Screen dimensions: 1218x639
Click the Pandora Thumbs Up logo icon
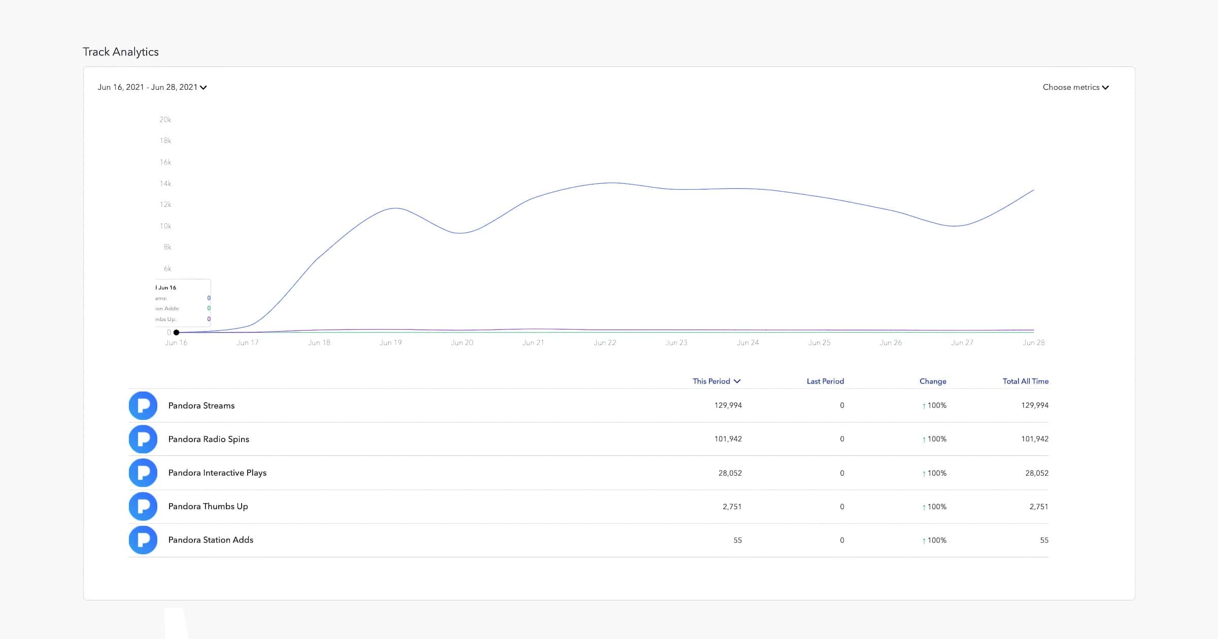pos(143,506)
